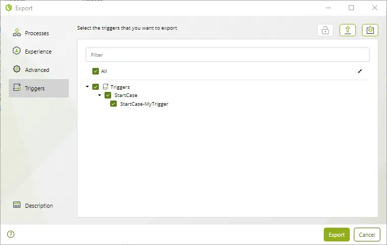The width and height of the screenshot is (387, 245).
Task: Collapse the StartCase tree node
Action: 99,95
